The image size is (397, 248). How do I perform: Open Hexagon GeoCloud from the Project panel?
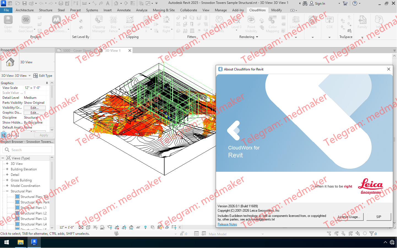click(26, 24)
